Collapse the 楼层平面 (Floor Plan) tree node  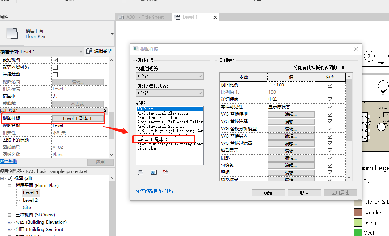pos(9,185)
